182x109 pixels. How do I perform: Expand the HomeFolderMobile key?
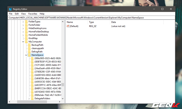click(23, 35)
